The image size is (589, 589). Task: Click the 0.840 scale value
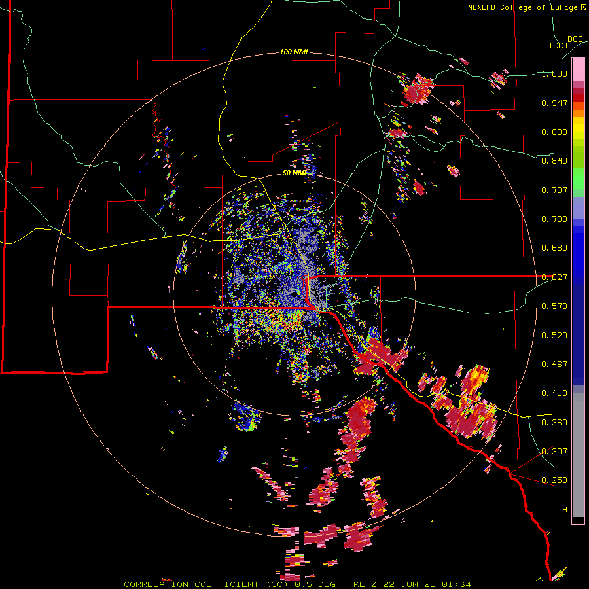click(554, 161)
